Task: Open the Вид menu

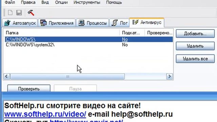Action: point(45,2)
